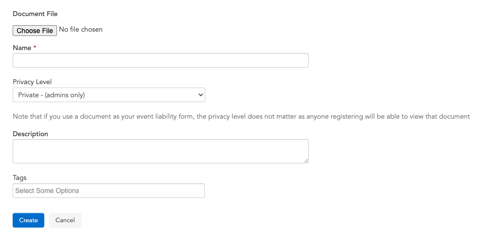Screen dimensions: 481x247
Task: Click the Tags label
Action: point(19,178)
